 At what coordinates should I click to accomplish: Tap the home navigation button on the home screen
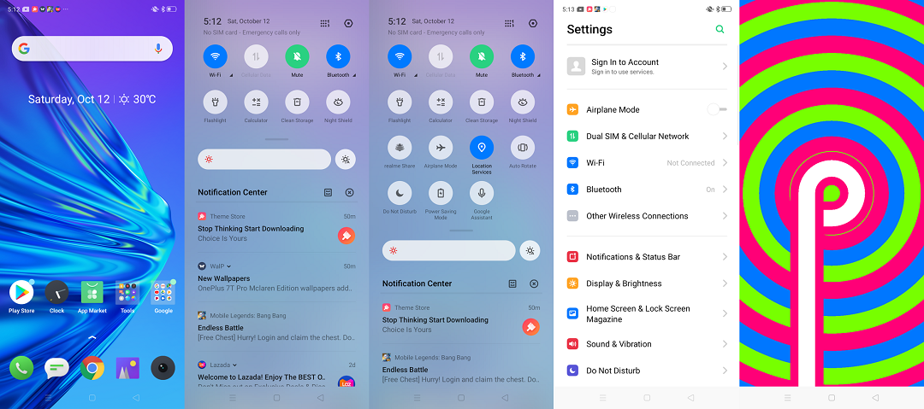92,398
